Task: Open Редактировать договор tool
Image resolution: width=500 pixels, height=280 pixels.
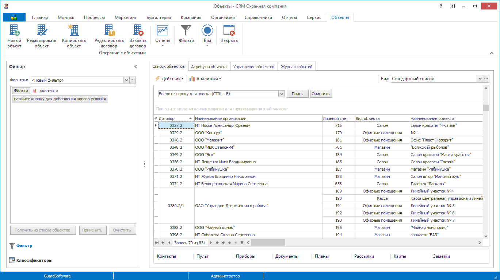Action: tap(109, 36)
